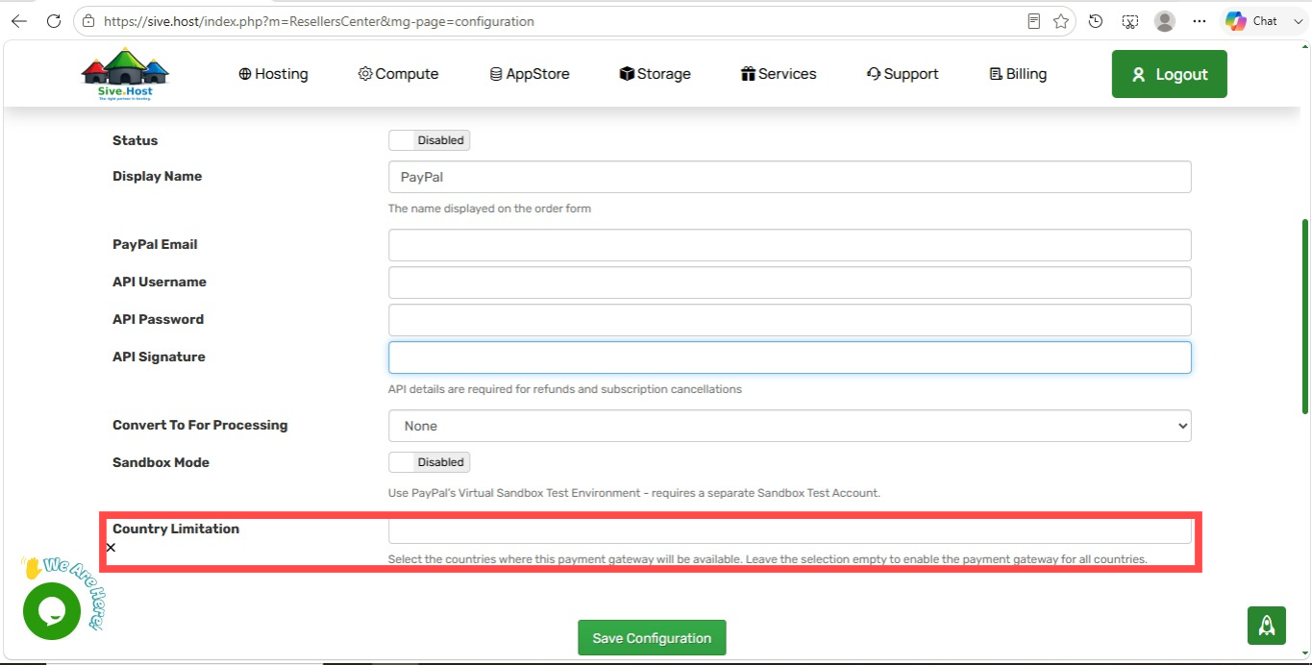Open the browser profile avatar
Viewport: 1312px width, 665px height.
(1165, 21)
